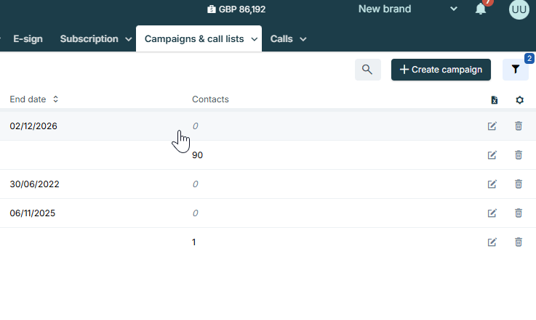The image size is (536, 320).
Task: Click the 90 contacts value
Action: click(x=197, y=155)
